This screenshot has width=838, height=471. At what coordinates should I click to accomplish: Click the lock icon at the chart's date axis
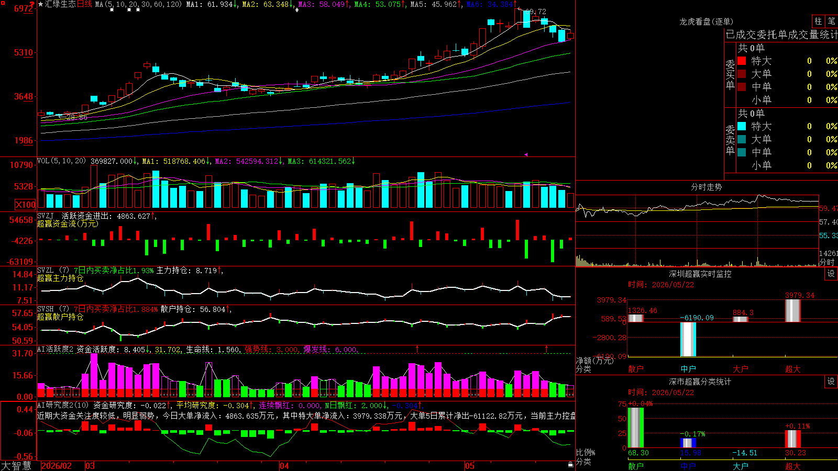tap(570, 464)
